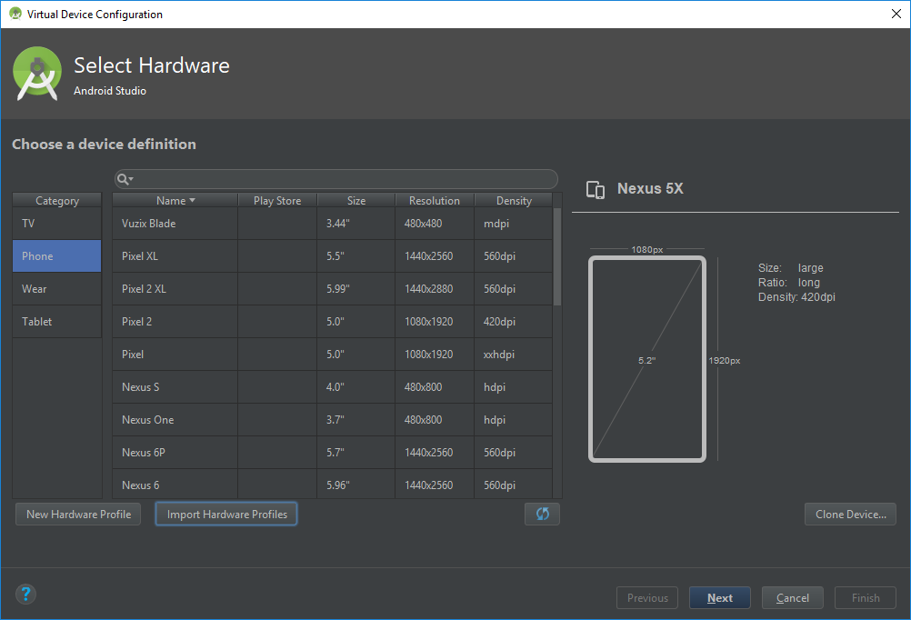This screenshot has height=620, width=911.
Task: Select the TV category
Action: [57, 224]
